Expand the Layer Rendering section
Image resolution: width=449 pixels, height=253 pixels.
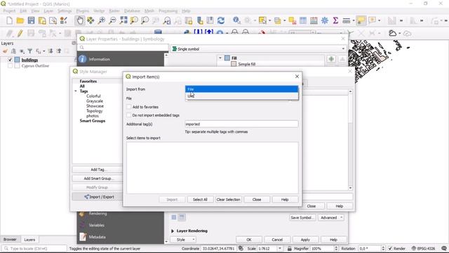pyautogui.click(x=173, y=231)
